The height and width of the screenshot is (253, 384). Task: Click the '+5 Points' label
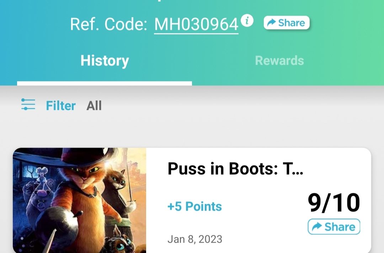pyautogui.click(x=195, y=206)
